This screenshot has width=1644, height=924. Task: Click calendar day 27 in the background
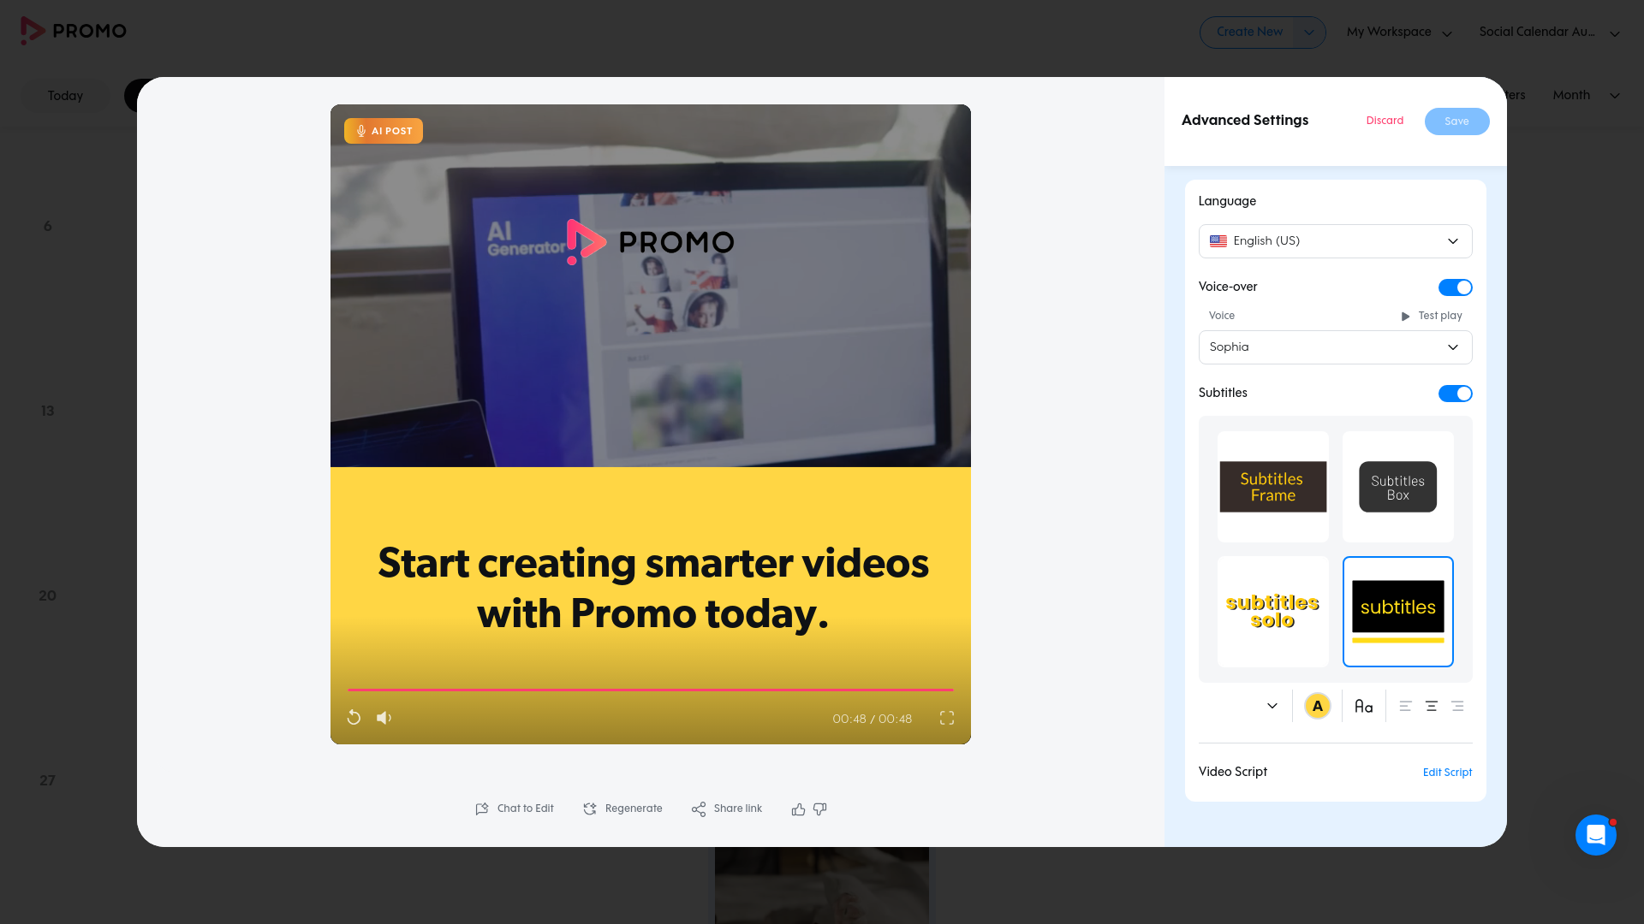coord(47,780)
